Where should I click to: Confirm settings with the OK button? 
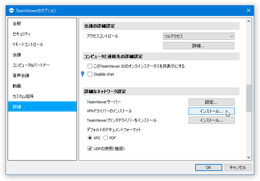click(209, 167)
